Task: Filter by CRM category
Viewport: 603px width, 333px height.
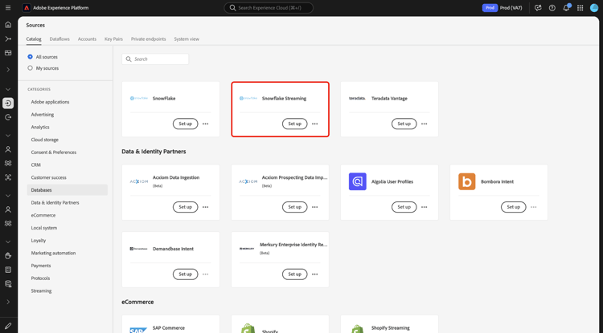Action: pyautogui.click(x=35, y=165)
